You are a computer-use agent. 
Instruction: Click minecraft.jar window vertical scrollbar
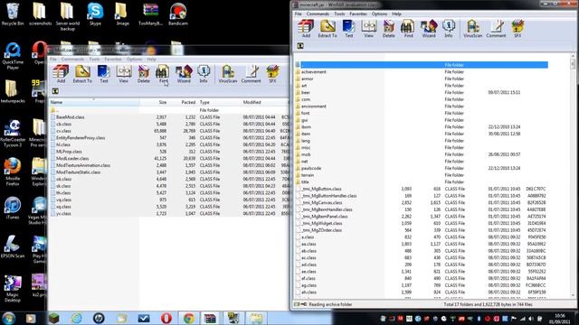click(573, 175)
